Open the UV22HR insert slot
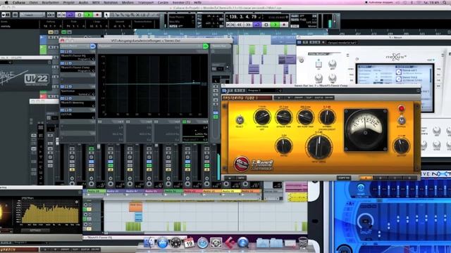Image resolution: width=451 pixels, height=253 pixels. (78, 115)
